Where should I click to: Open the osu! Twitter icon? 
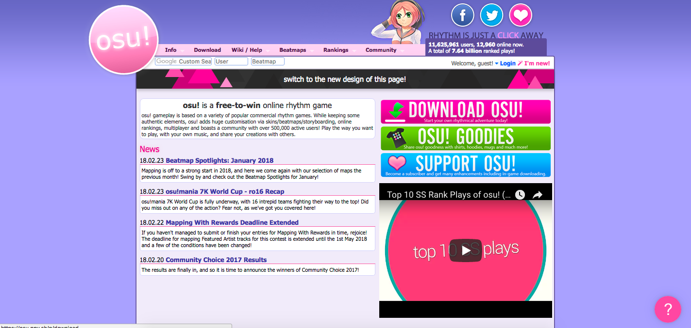491,15
